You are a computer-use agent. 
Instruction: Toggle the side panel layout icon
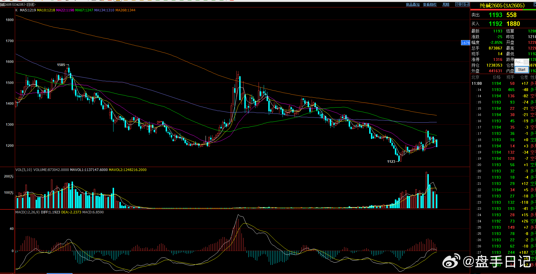coord(467,4)
